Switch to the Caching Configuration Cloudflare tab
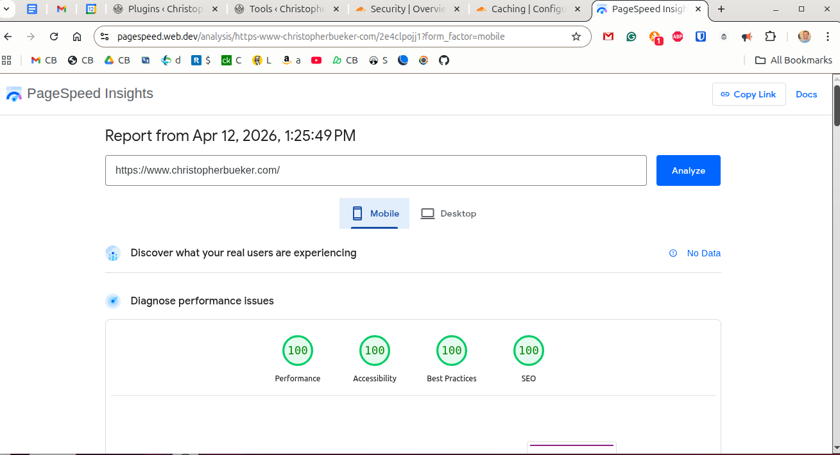Viewport: 840px width, 455px height. click(x=529, y=9)
